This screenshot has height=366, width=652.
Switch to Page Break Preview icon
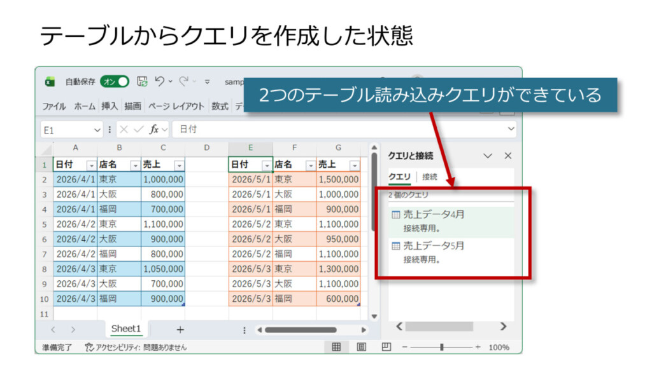(x=386, y=347)
